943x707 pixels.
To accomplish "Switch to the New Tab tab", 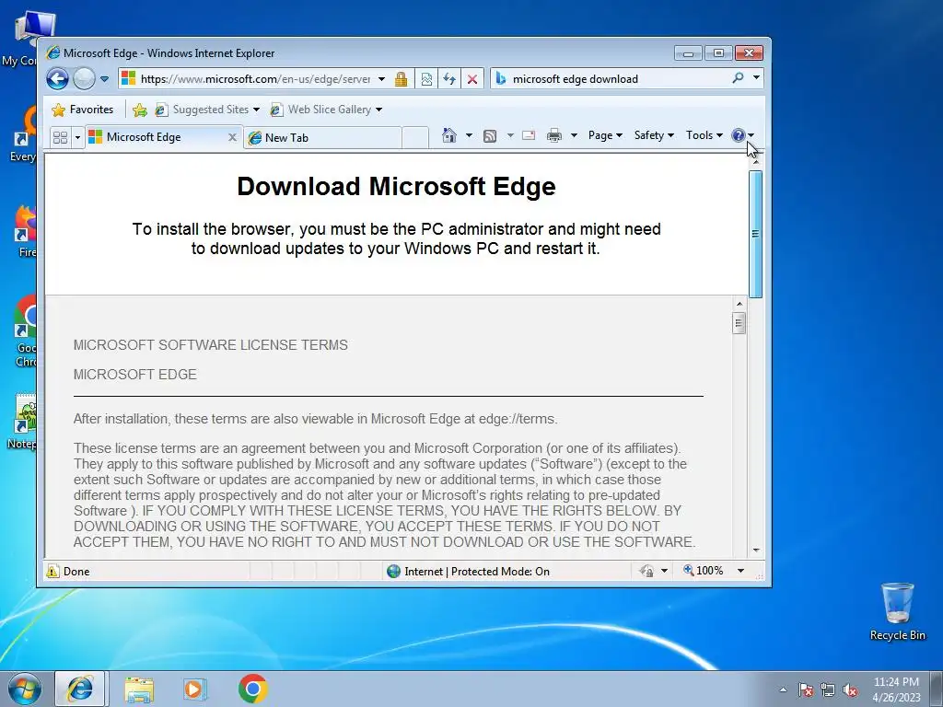I will pos(323,138).
